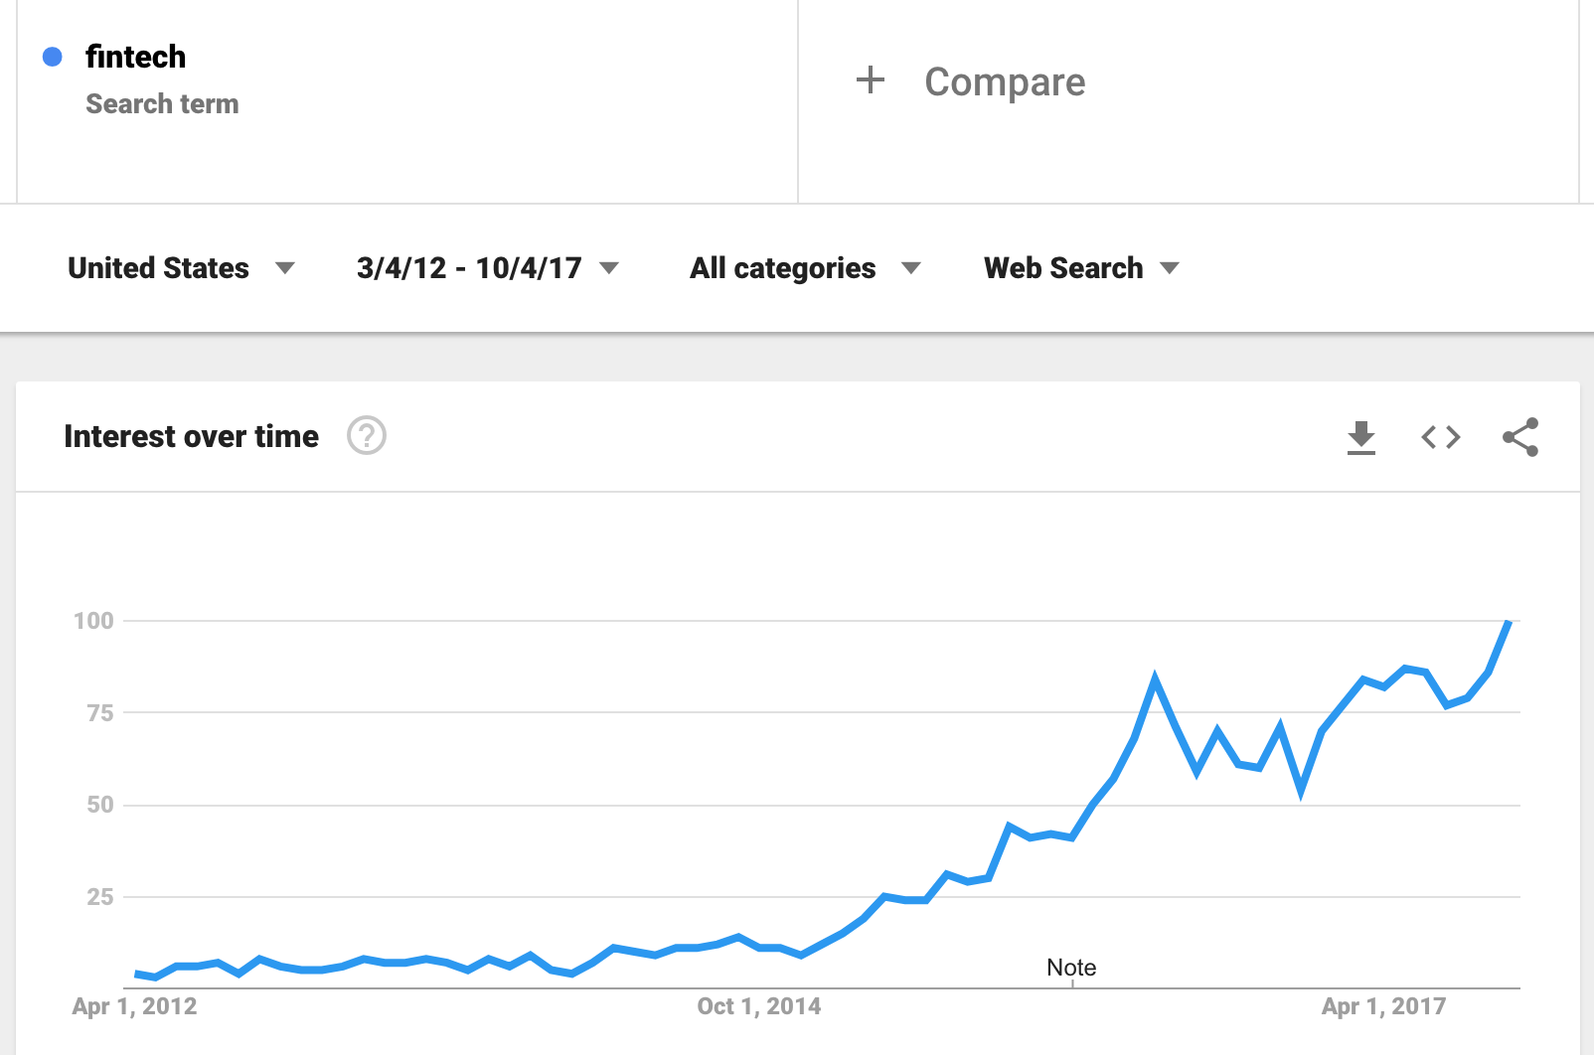Click the embed code icon

pos(1441,437)
